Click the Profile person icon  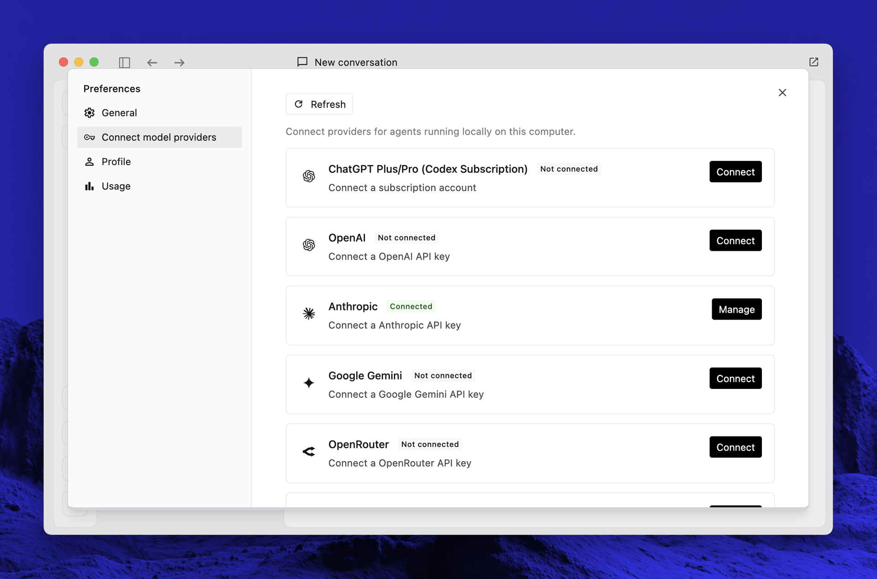90,162
